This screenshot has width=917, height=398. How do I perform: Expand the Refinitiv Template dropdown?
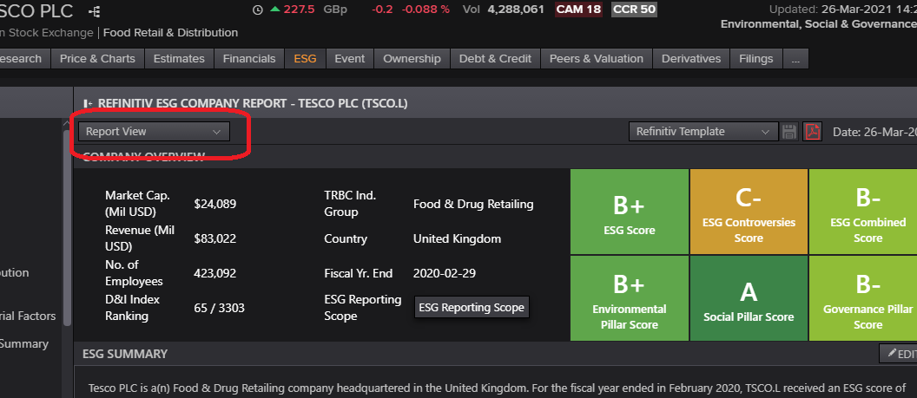703,132
